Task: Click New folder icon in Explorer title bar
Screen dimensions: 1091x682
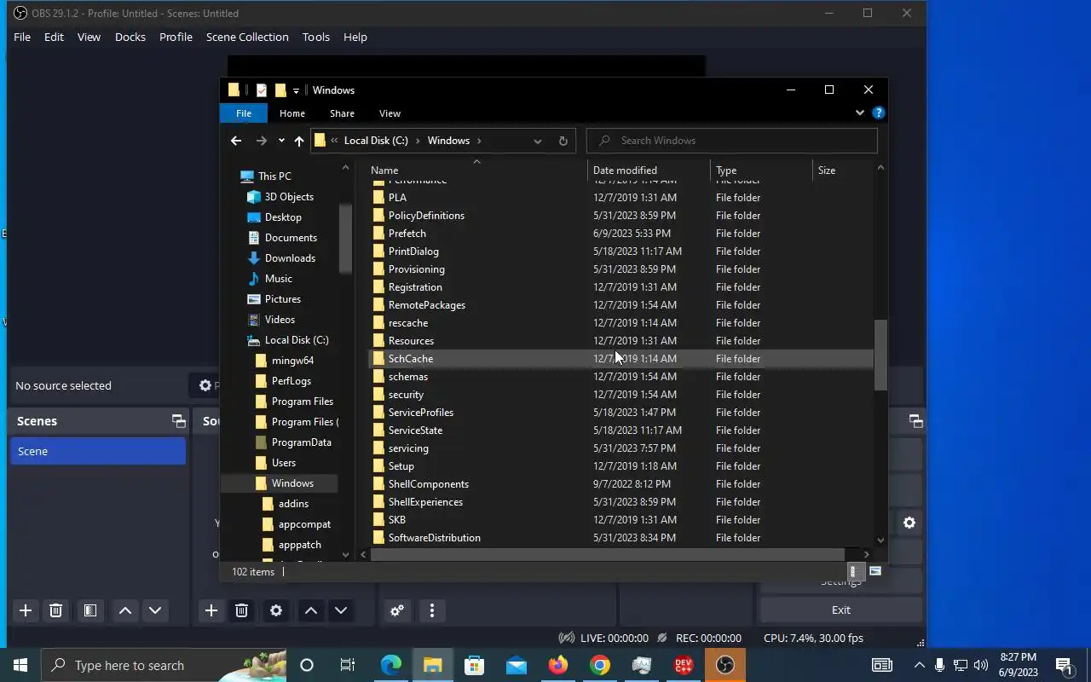Action: pos(280,90)
